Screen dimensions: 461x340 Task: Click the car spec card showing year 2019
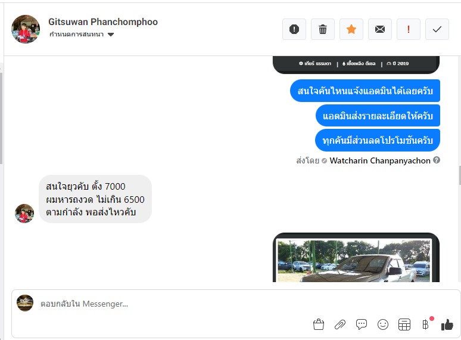(356, 64)
